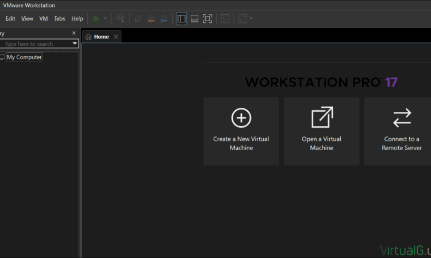Open the View menu
The image size is (431, 258).
click(27, 18)
